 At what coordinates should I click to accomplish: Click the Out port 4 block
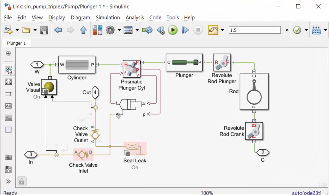pos(95,92)
